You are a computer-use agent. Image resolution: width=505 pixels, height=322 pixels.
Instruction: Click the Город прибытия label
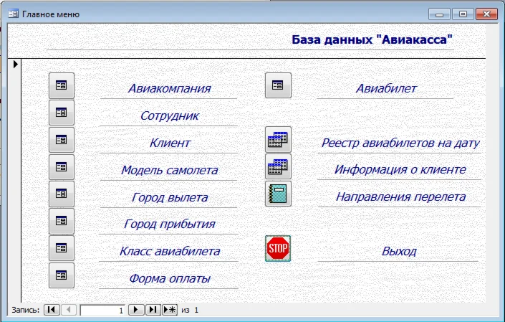pos(169,224)
